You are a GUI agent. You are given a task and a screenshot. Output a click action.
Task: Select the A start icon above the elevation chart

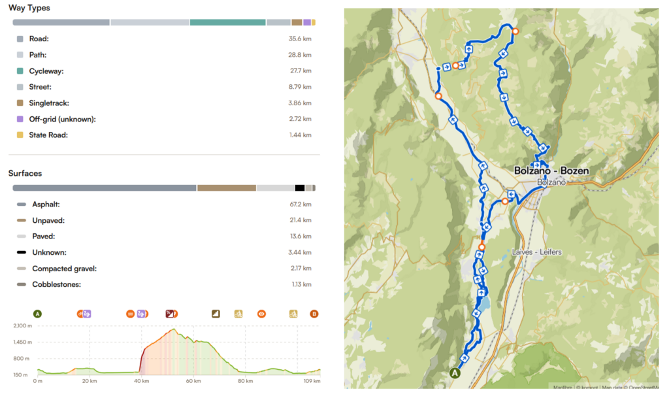coord(38,314)
